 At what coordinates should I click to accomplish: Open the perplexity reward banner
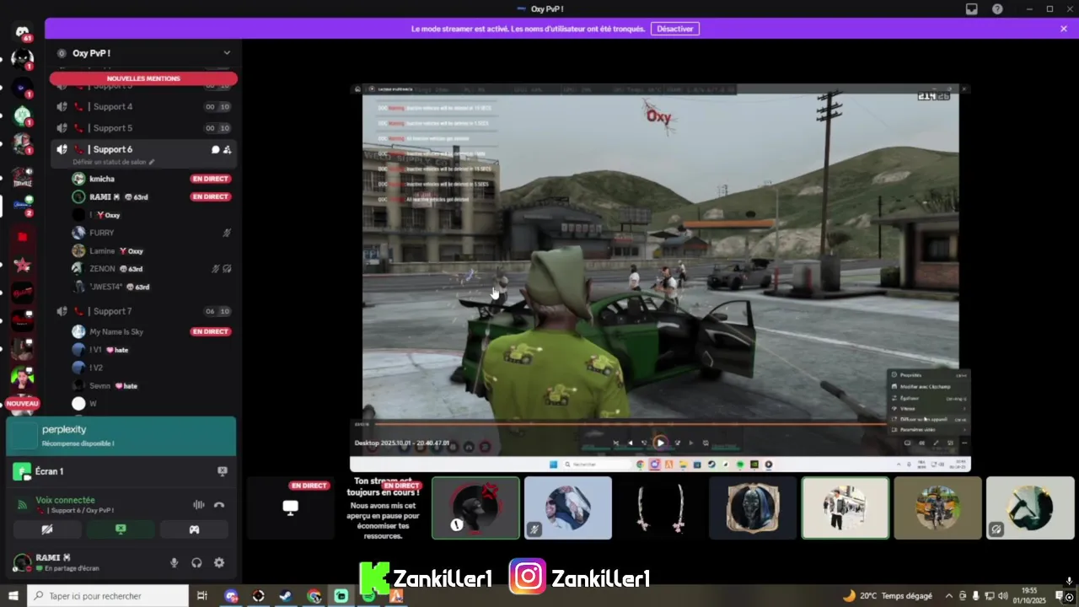121,436
